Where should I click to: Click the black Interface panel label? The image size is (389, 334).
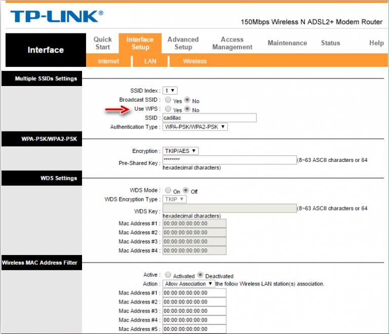coord(46,50)
